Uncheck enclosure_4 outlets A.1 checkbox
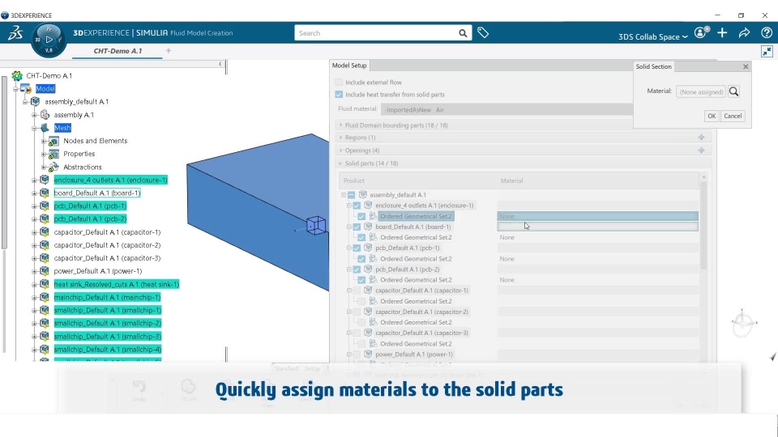778x437 pixels. [357, 205]
